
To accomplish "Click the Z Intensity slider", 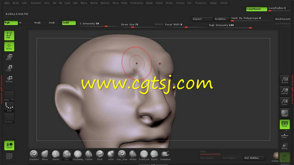I will point(94,24).
